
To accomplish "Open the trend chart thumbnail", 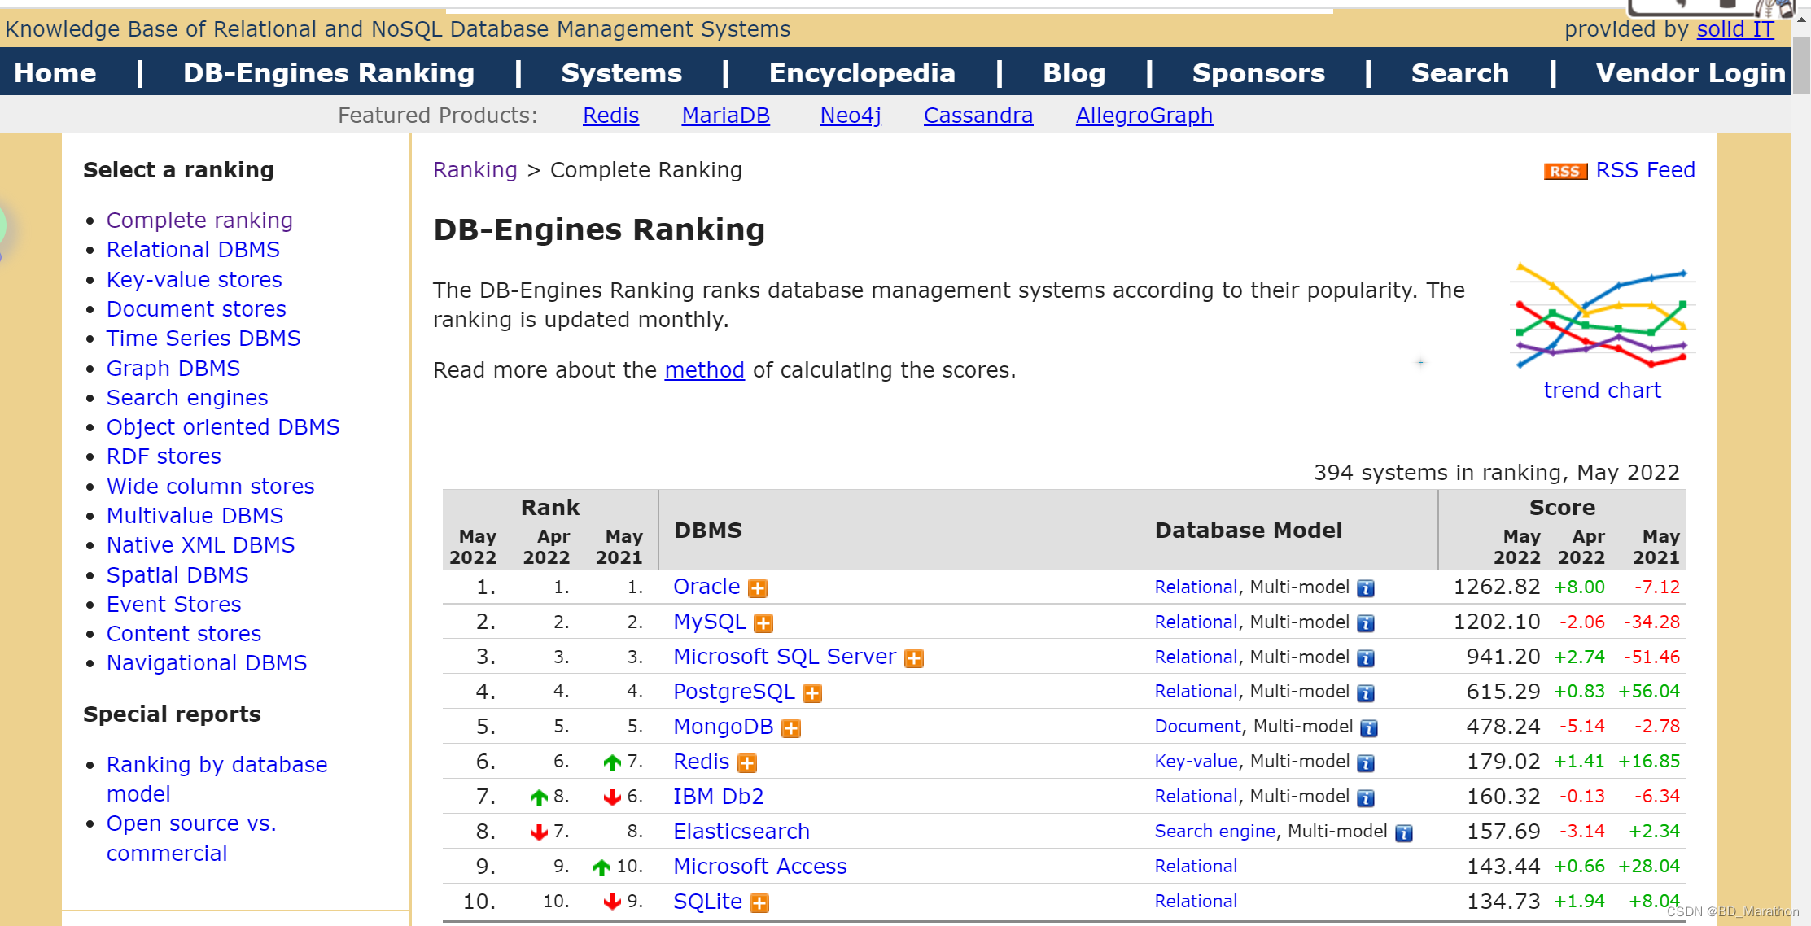I will click(1602, 317).
